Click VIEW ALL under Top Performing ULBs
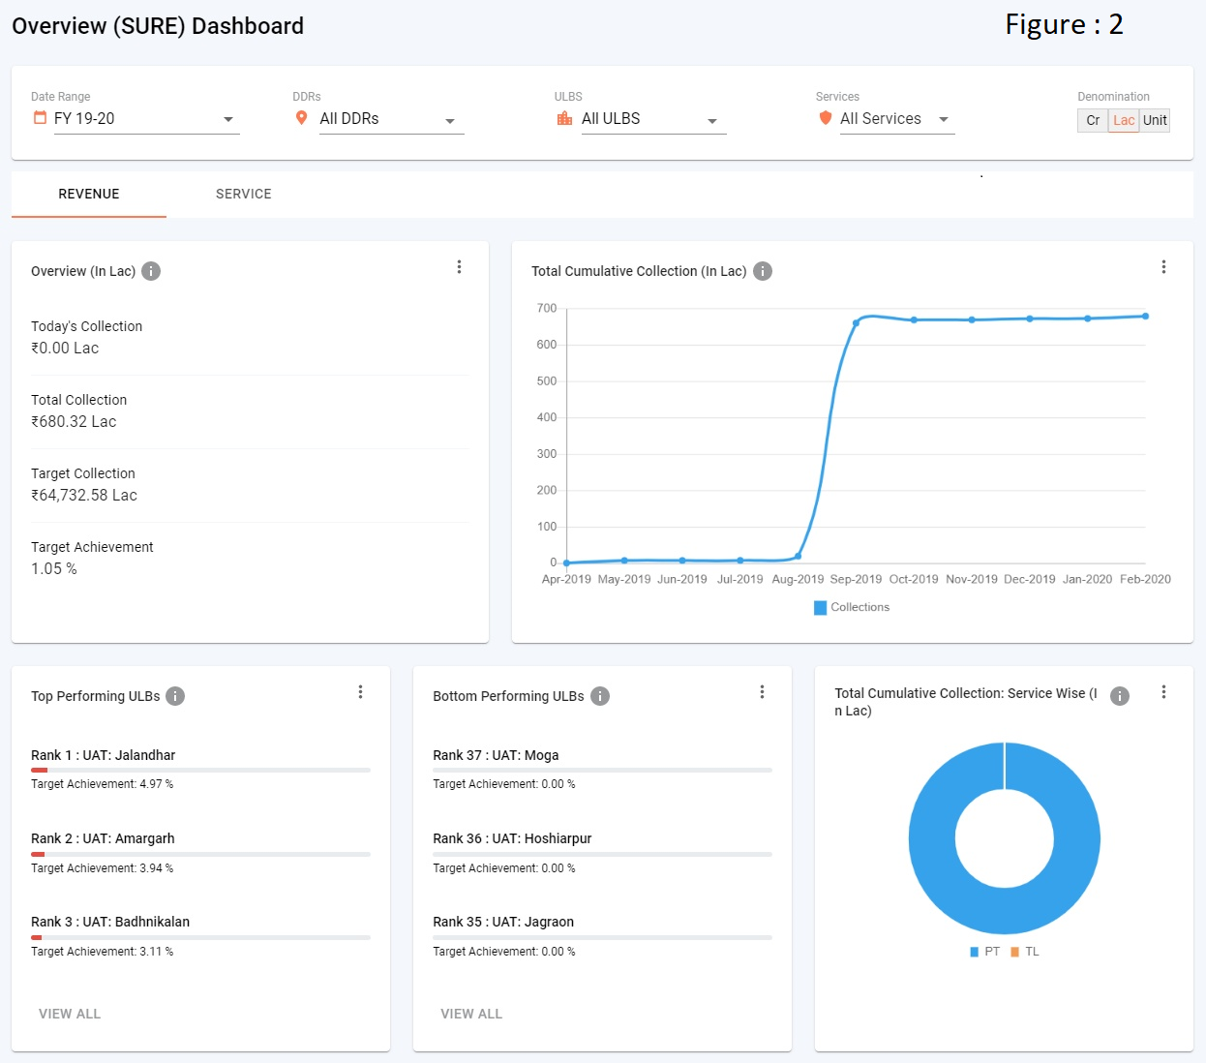Screen dimensions: 1206x1063 coord(70,1014)
